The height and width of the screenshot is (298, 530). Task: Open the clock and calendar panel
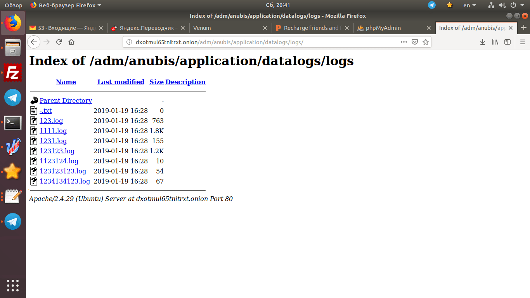pos(278,5)
